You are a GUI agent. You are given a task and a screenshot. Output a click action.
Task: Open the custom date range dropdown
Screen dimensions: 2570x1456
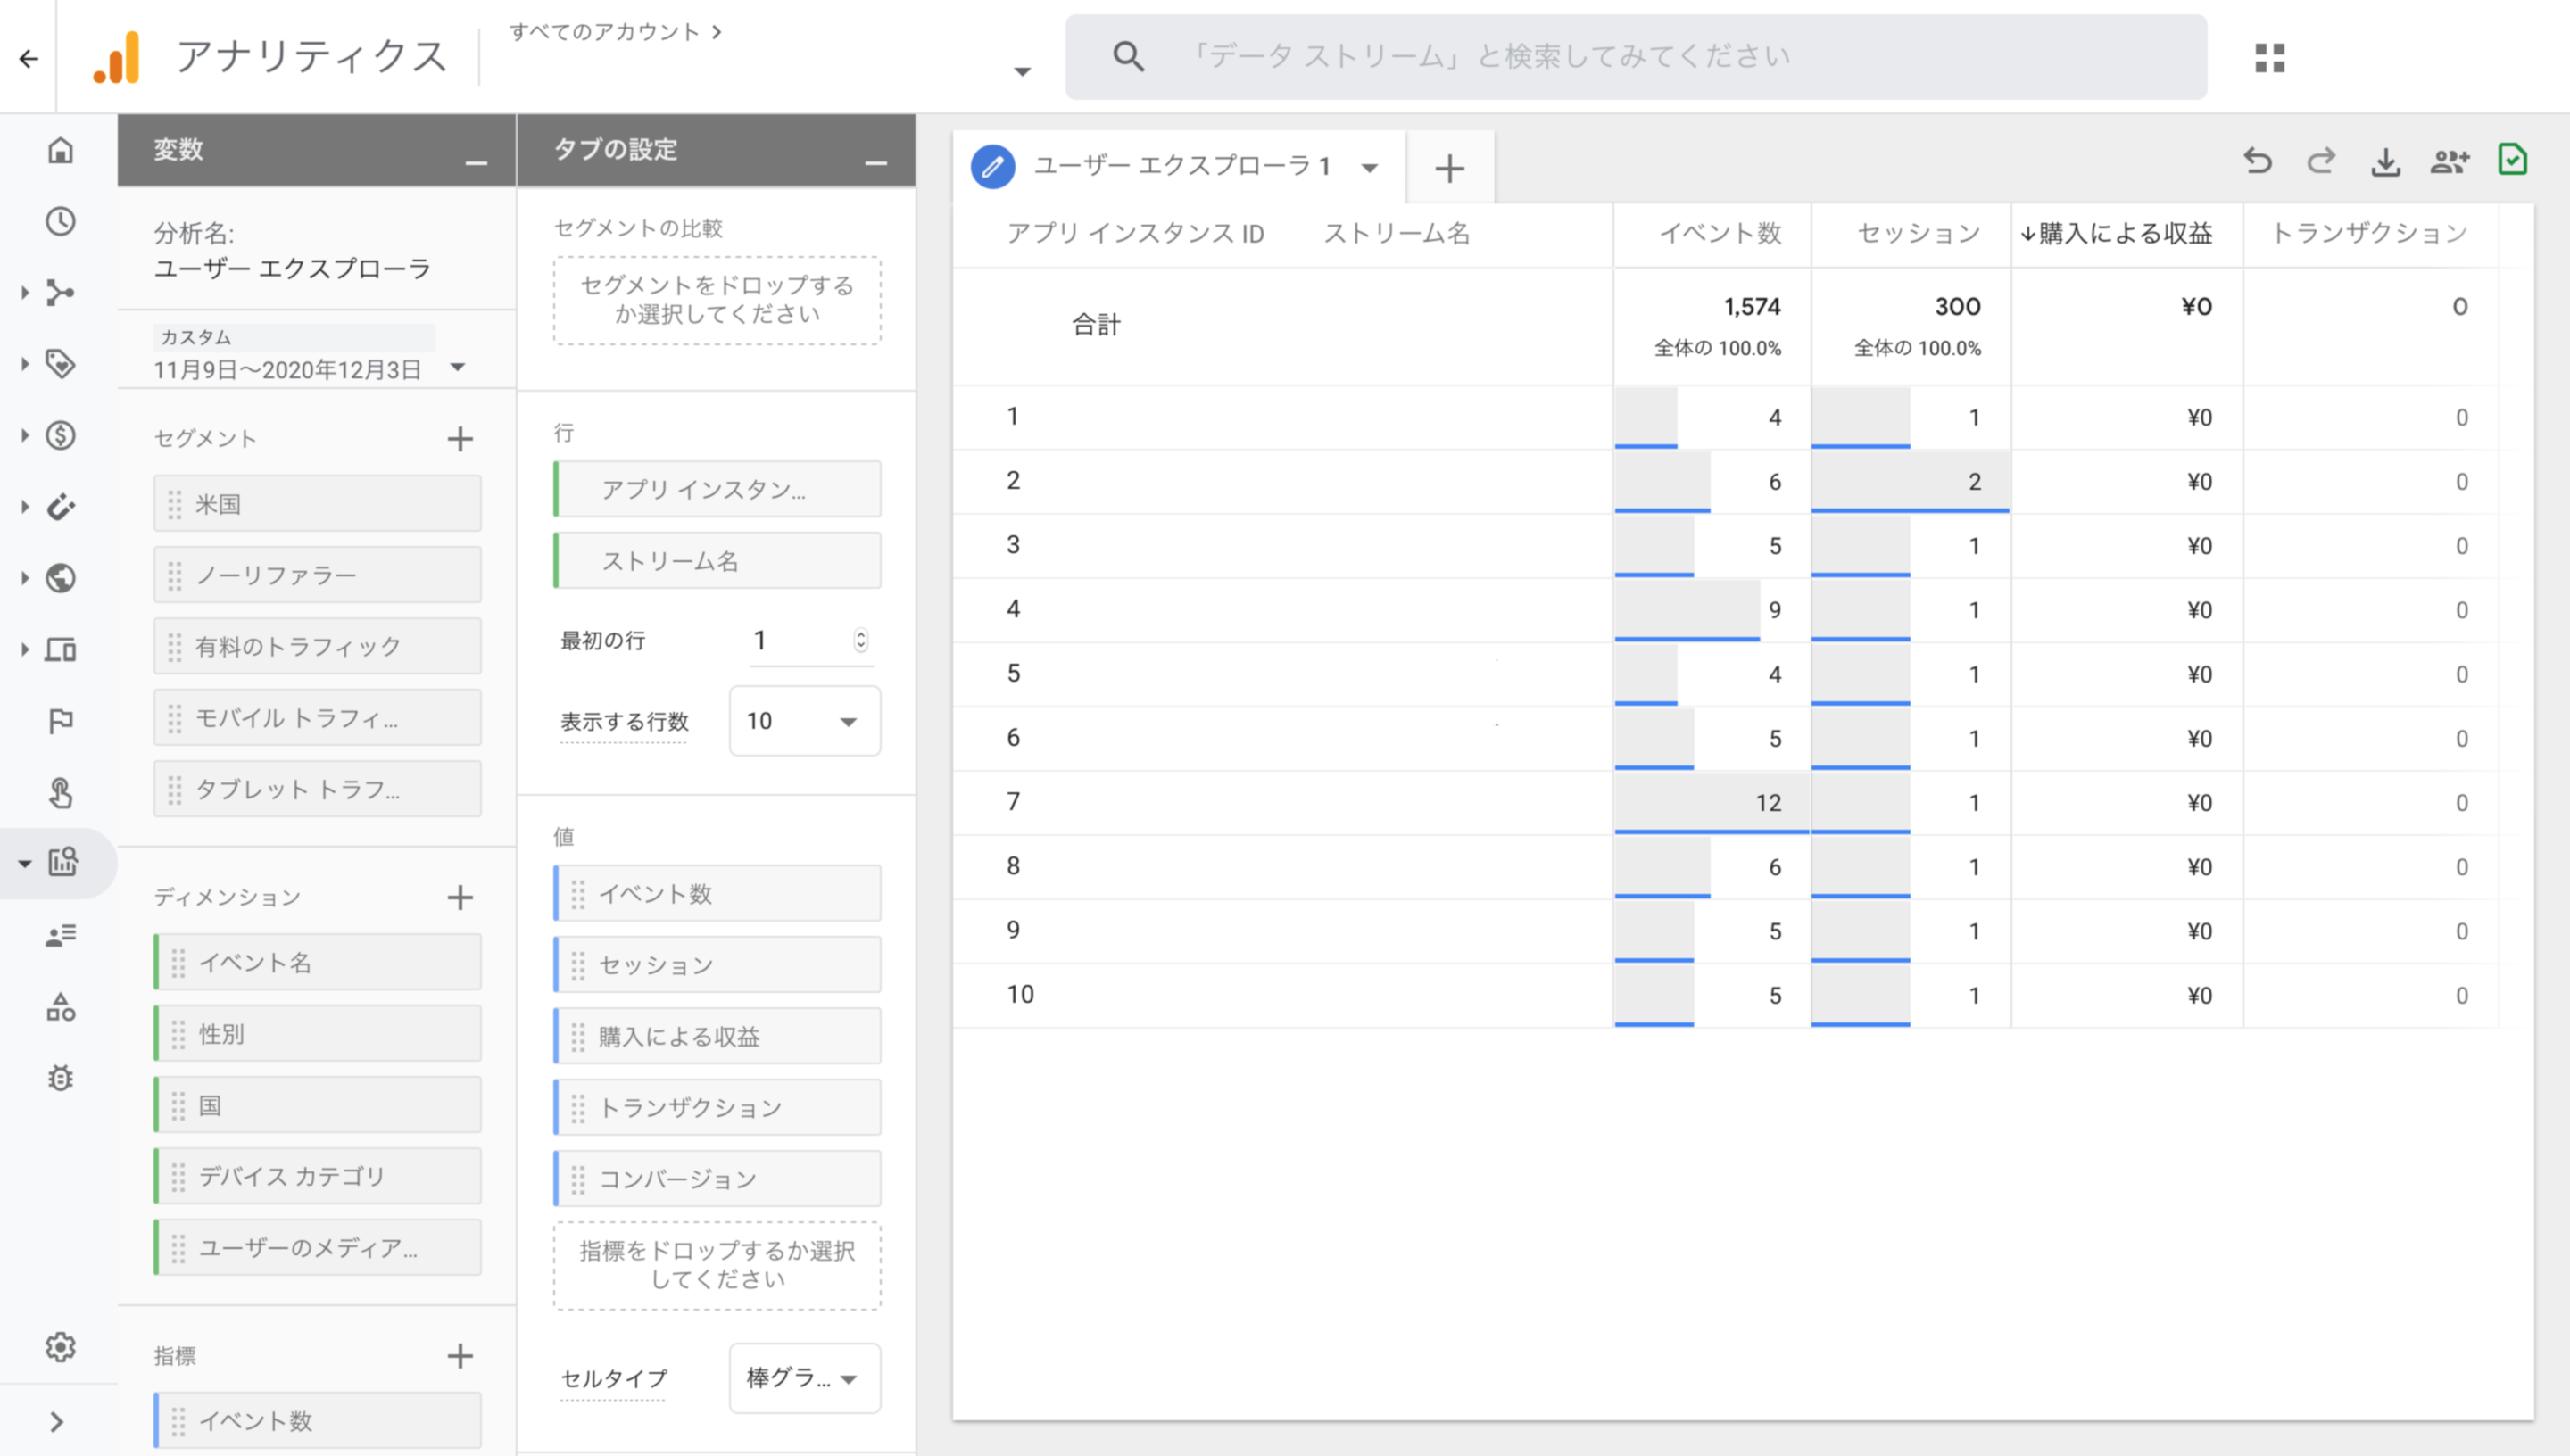click(x=458, y=368)
